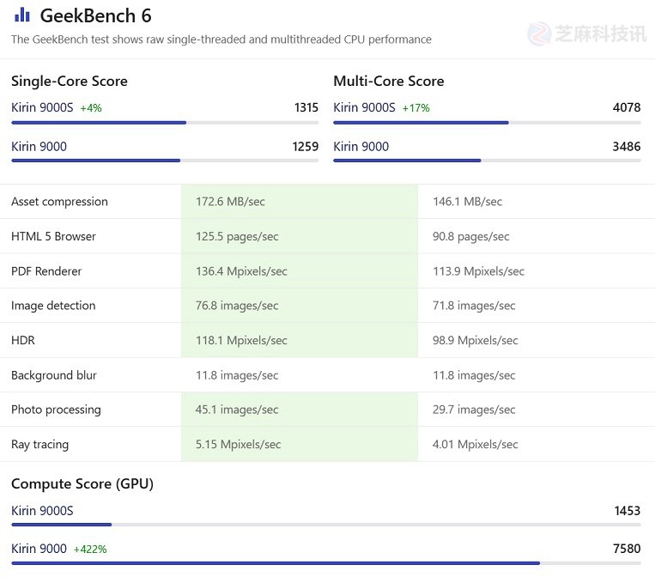Click the +422% green percentage badge
Image resolution: width=655 pixels, height=583 pixels.
coord(90,550)
